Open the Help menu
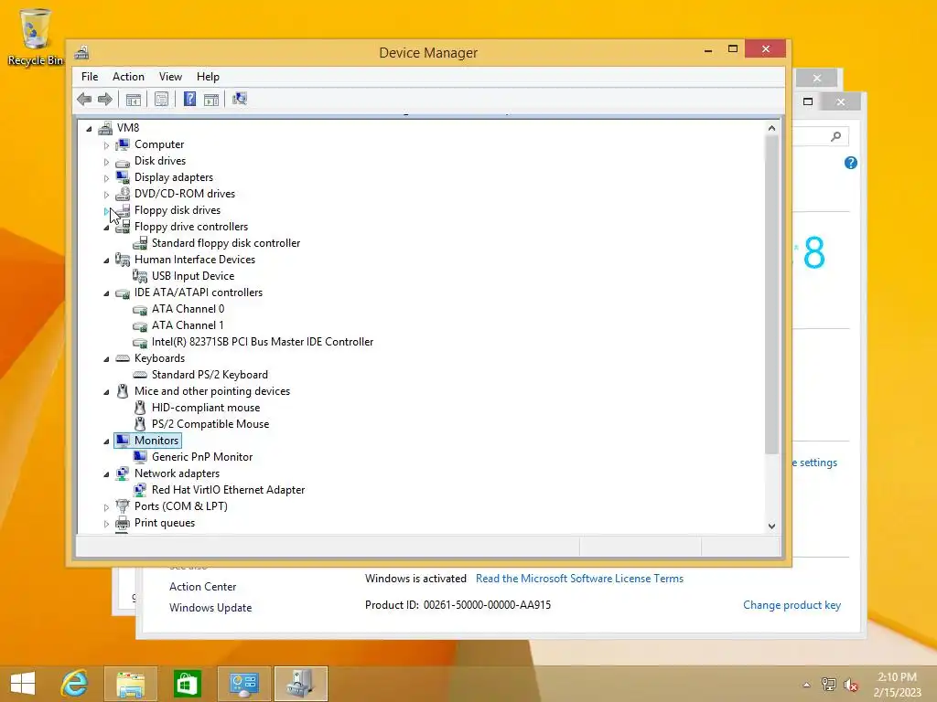 (208, 77)
